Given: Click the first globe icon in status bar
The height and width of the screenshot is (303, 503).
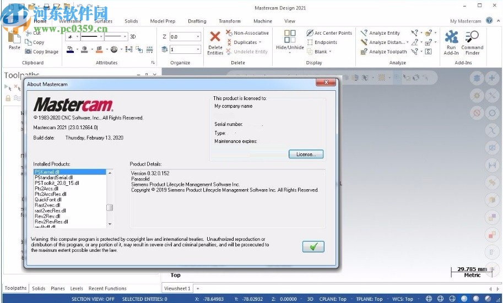Looking at the screenshot, I should 429,299.
